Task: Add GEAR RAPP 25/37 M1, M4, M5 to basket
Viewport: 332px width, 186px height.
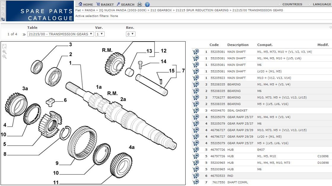Action: pyautogui.click(x=196, y=117)
